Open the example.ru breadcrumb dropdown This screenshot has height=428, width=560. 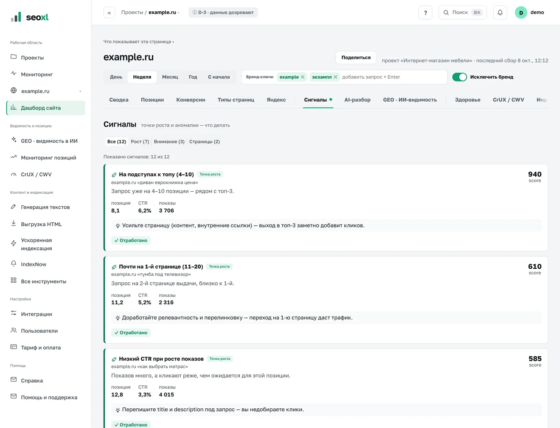[x=164, y=12]
